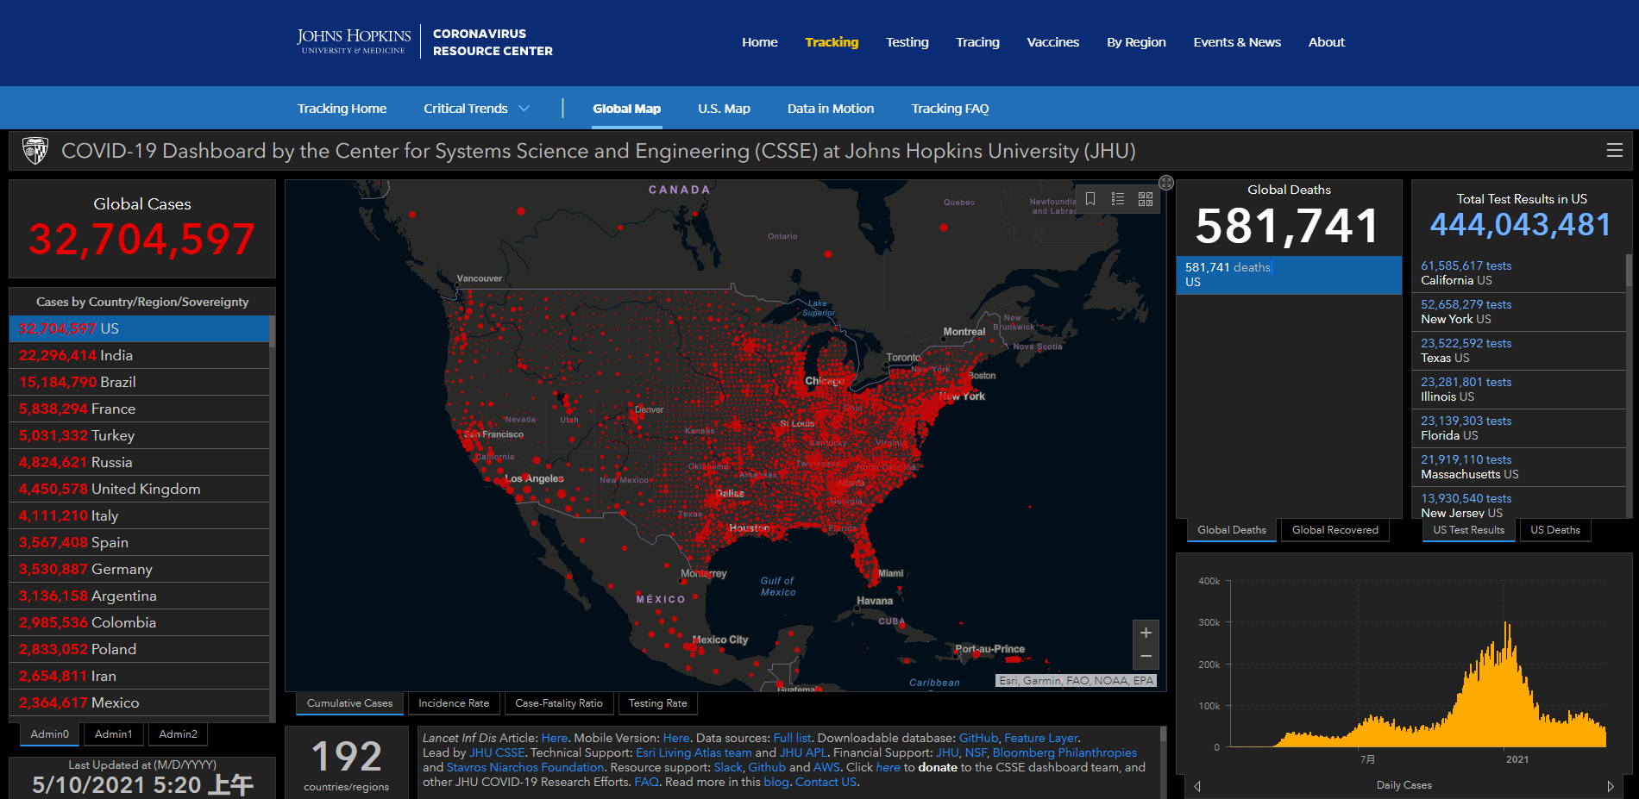Open the Testing nav item
Screen dimensions: 1639x799
(x=907, y=42)
